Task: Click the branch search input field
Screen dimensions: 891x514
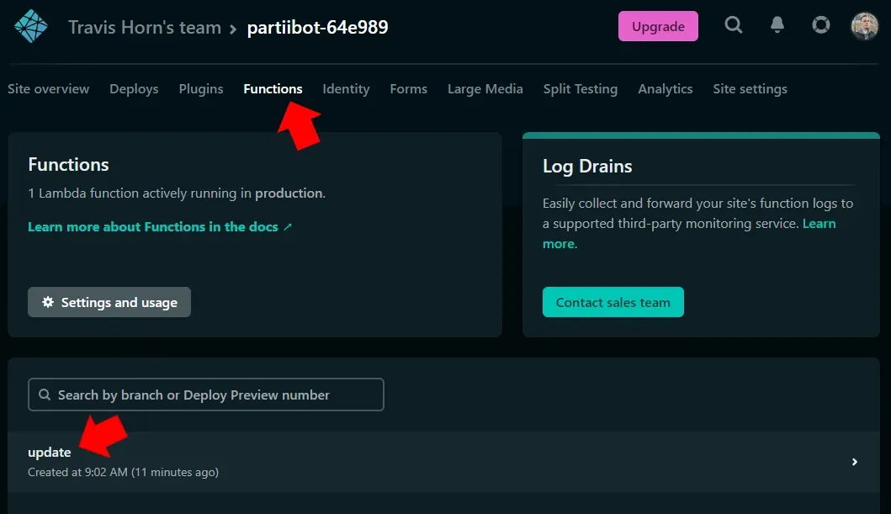Action: pyautogui.click(x=206, y=394)
